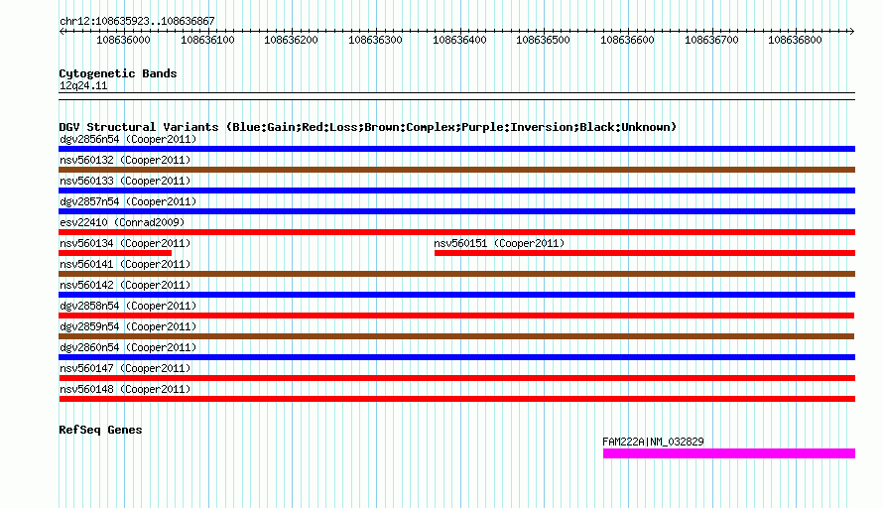883x508 pixels.
Task: Click the magenta FAM222A gene bar
Action: tap(729, 453)
